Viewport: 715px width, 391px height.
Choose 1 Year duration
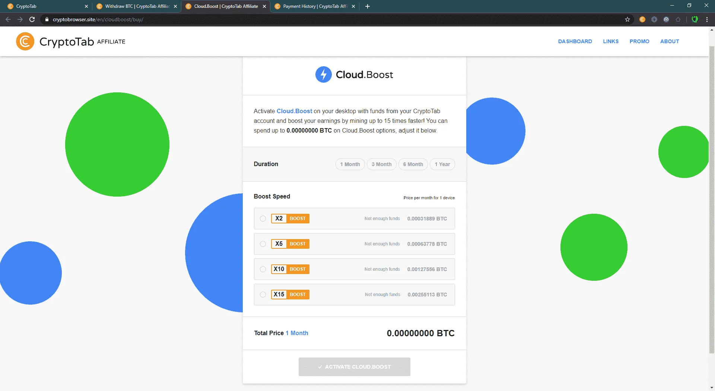coord(442,164)
